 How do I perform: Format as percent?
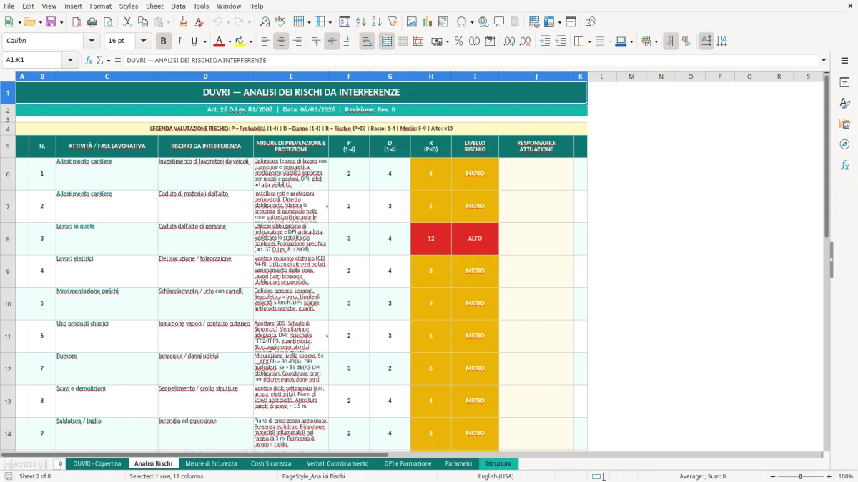(x=459, y=41)
